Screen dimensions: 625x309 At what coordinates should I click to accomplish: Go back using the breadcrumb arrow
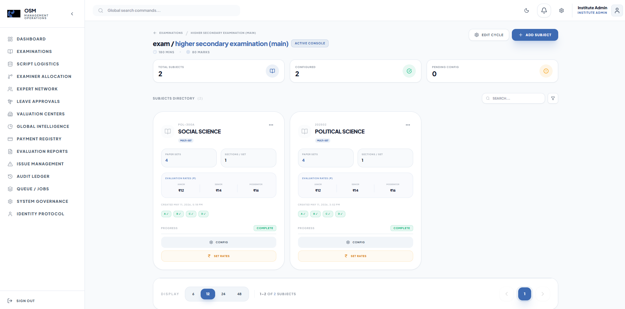click(x=155, y=33)
